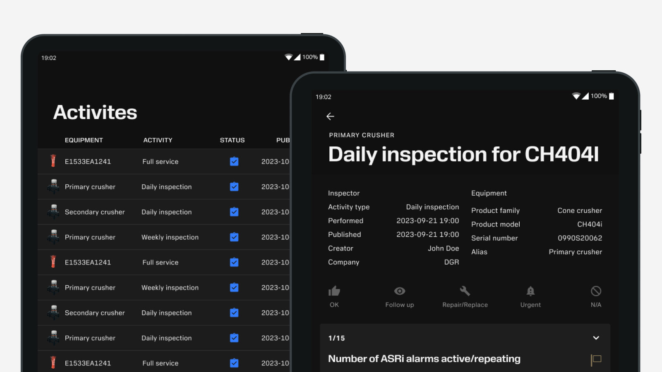Expand the 1/15 question chevron
This screenshot has width=662, height=372.
tap(596, 338)
